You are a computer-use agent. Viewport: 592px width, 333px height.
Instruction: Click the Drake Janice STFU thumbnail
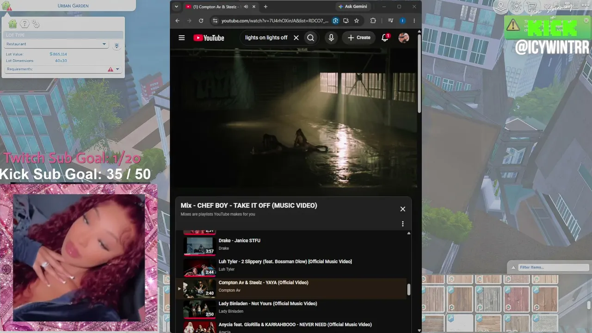pyautogui.click(x=200, y=246)
